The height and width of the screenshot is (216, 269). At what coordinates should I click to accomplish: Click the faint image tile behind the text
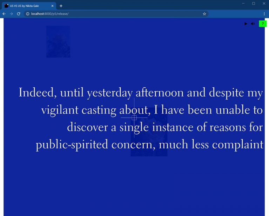tap(149, 132)
